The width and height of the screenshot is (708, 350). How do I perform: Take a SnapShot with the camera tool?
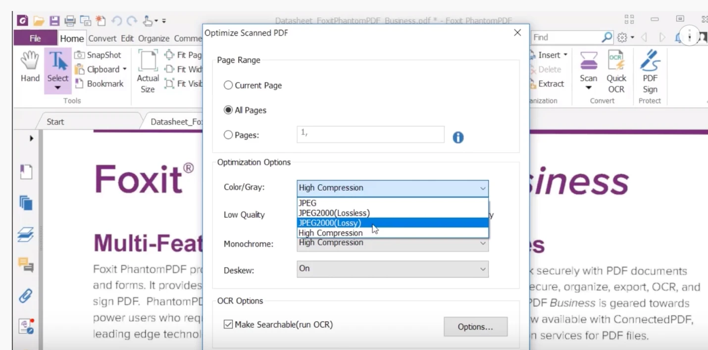[x=98, y=55]
